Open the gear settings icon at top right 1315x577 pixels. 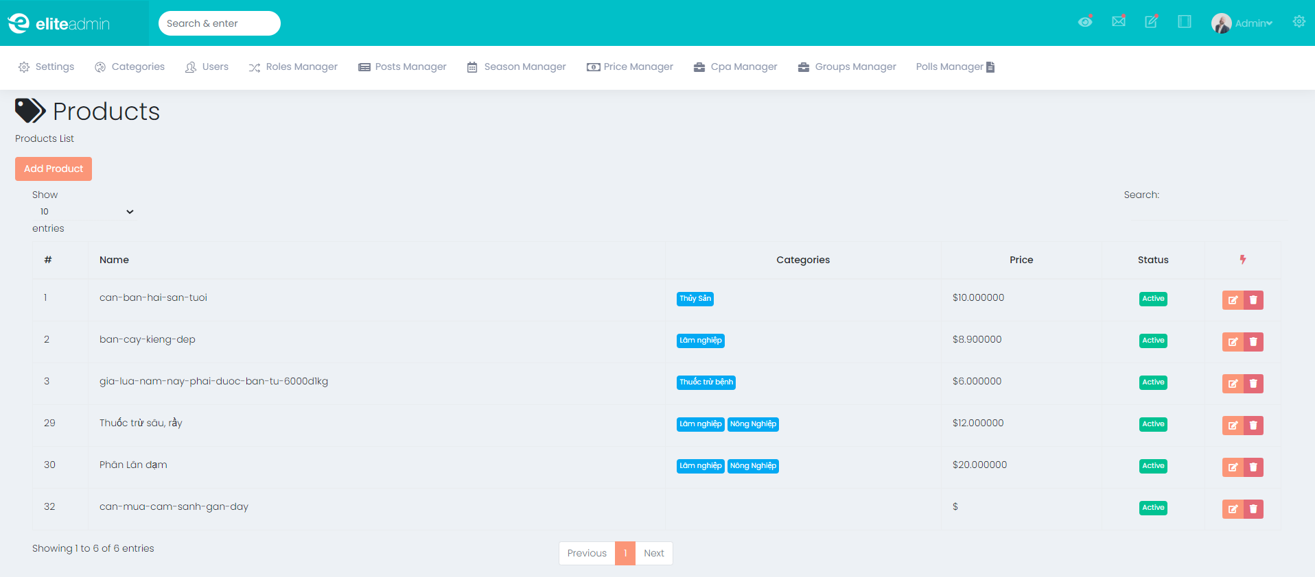point(1299,21)
